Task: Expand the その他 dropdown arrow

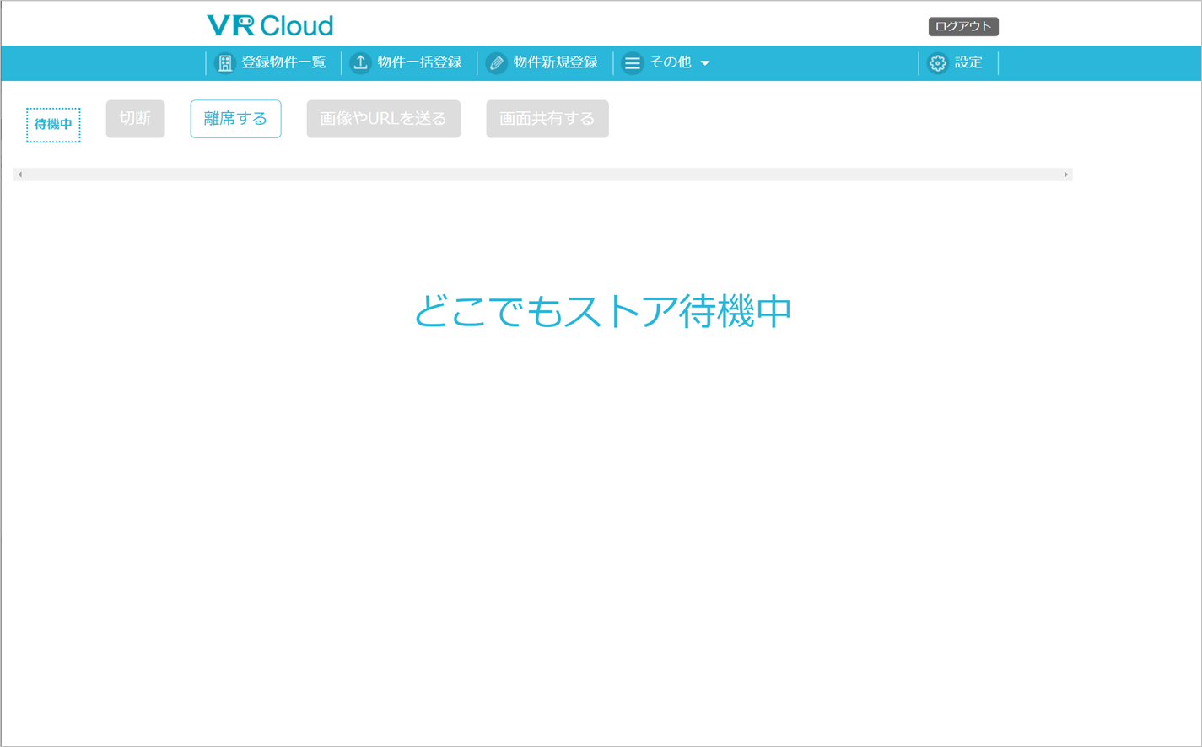Action: coord(705,63)
